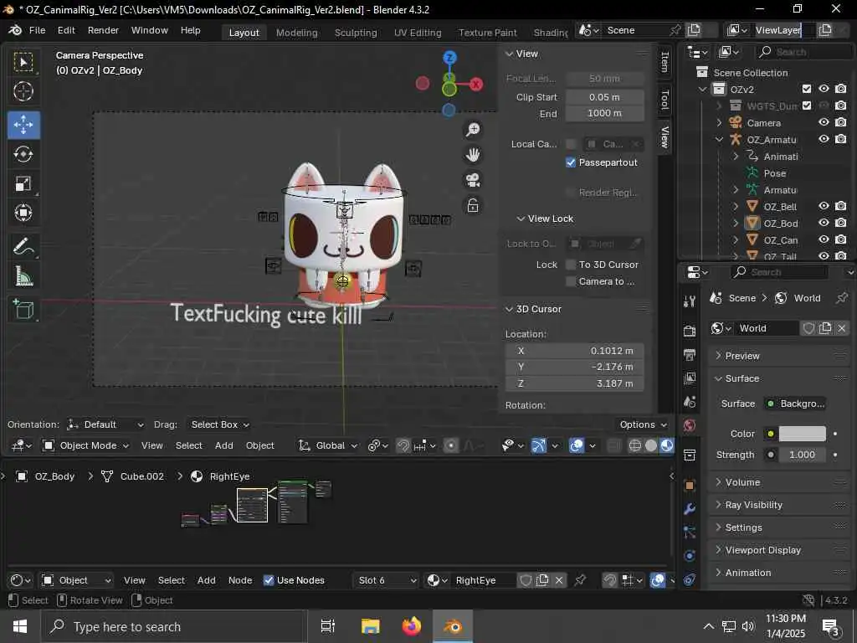Screen dimensions: 857x643
Task: Expand the OZ_Bell tree item
Action: click(736, 207)
